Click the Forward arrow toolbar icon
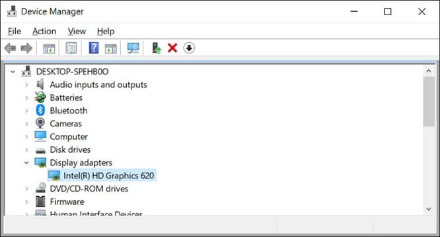The image size is (440, 237). click(26, 48)
